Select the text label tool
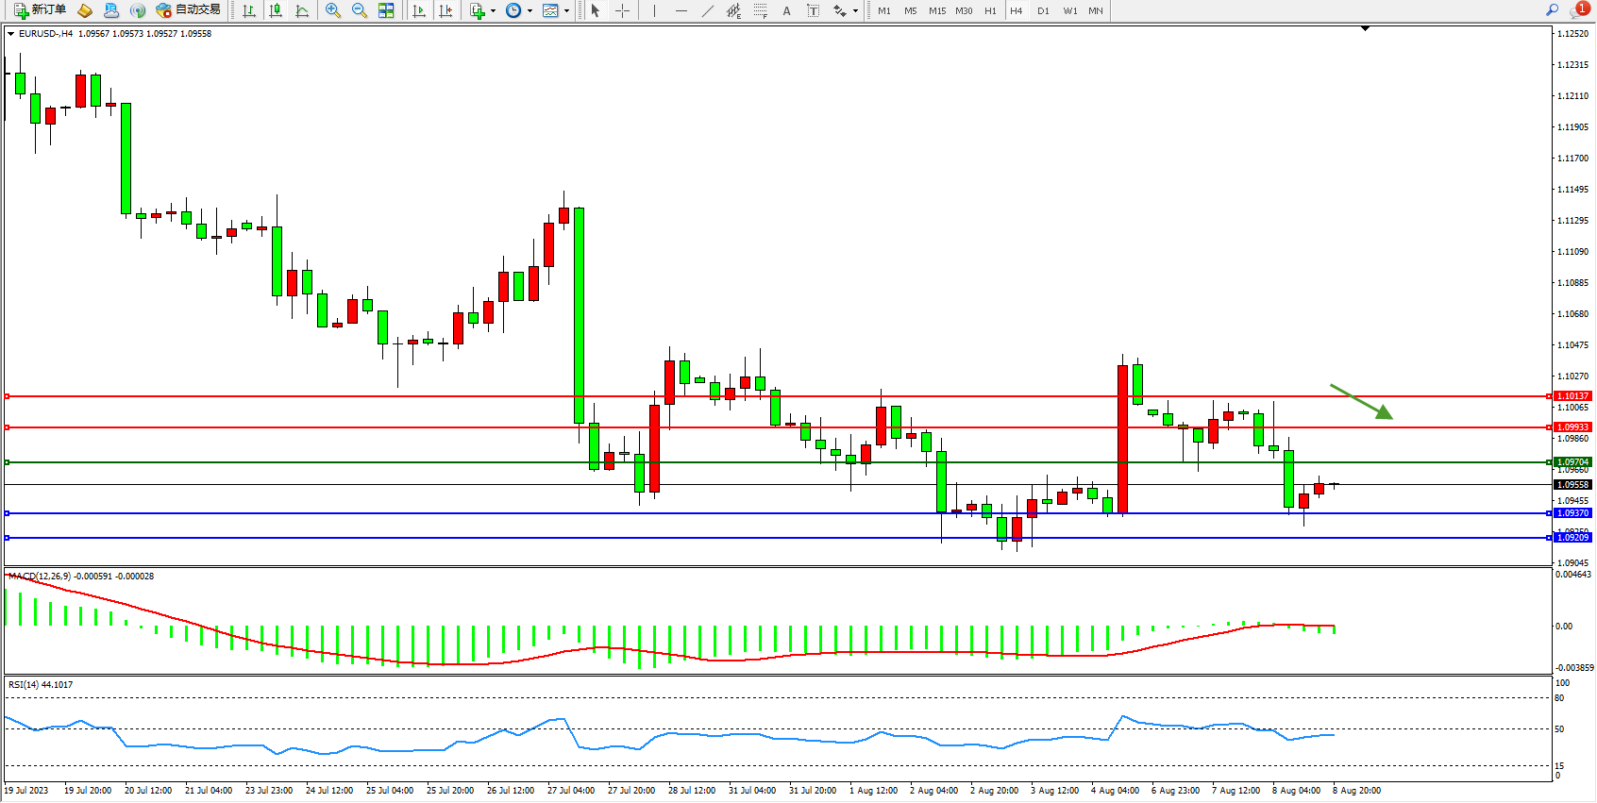Image resolution: width=1597 pixels, height=803 pixels. pos(813,10)
